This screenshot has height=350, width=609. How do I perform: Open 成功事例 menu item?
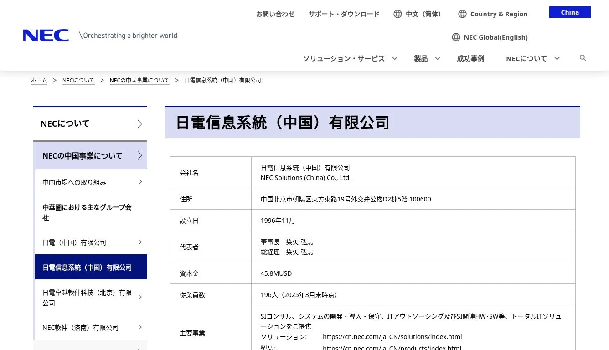click(470, 58)
